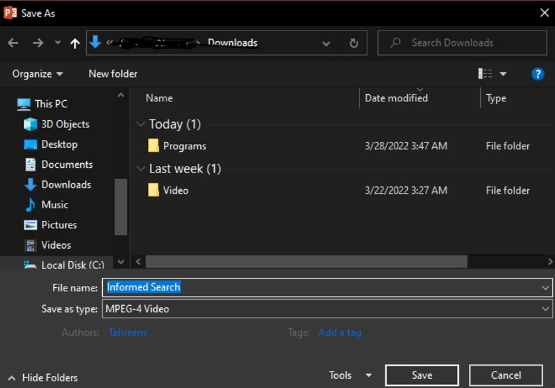Click the Tahreem author link
The width and height of the screenshot is (555, 388).
point(127,332)
